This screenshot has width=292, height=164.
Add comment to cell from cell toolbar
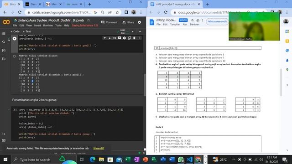(x=120, y=38)
